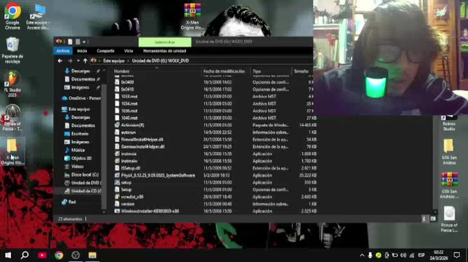
Task: Select pinned Descargas in Quick access
Action: tap(80, 71)
